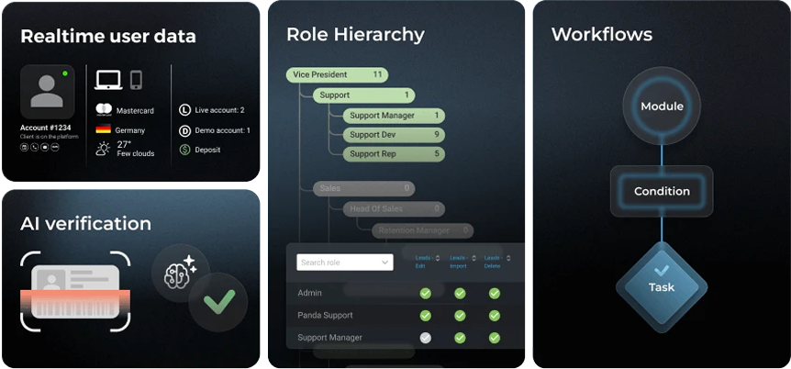Screen dimensions: 791x369
Task: Click the Task diamond workflow node
Action: (662, 278)
